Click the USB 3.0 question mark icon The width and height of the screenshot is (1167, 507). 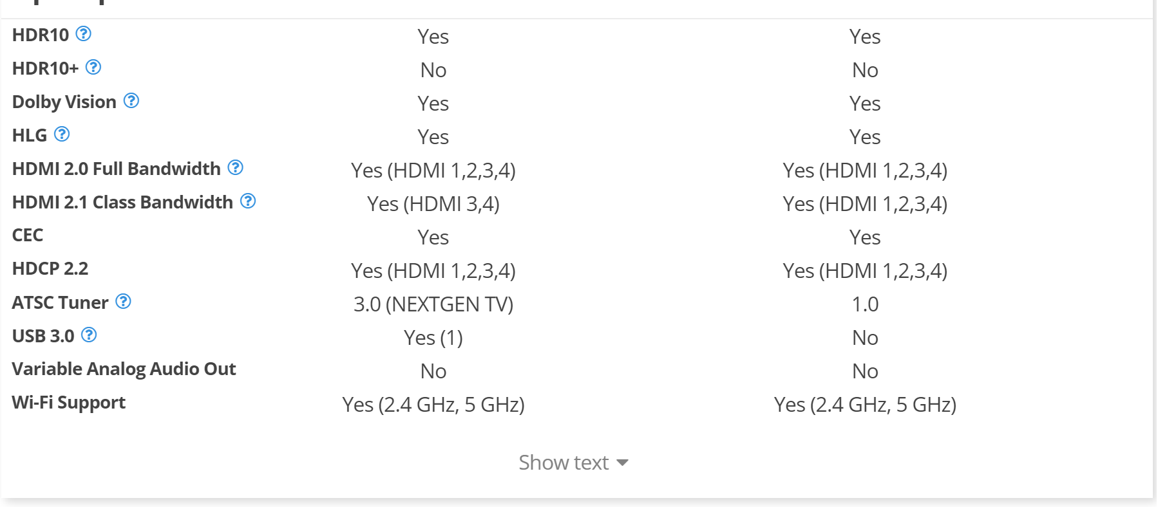coord(89,335)
